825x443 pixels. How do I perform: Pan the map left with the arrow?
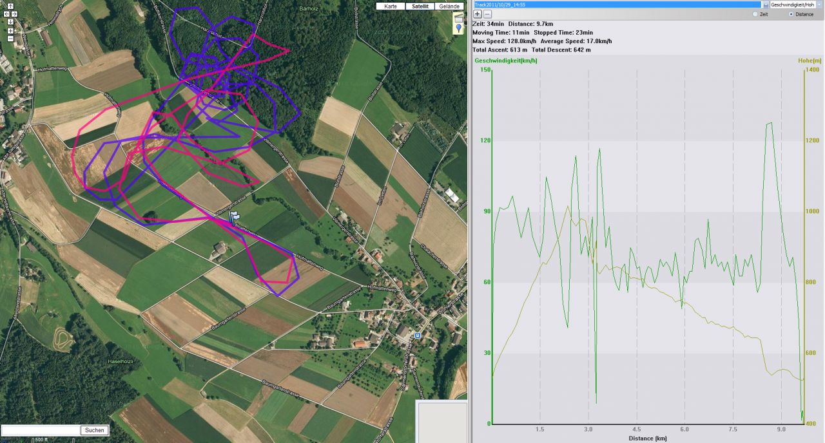tap(7, 14)
